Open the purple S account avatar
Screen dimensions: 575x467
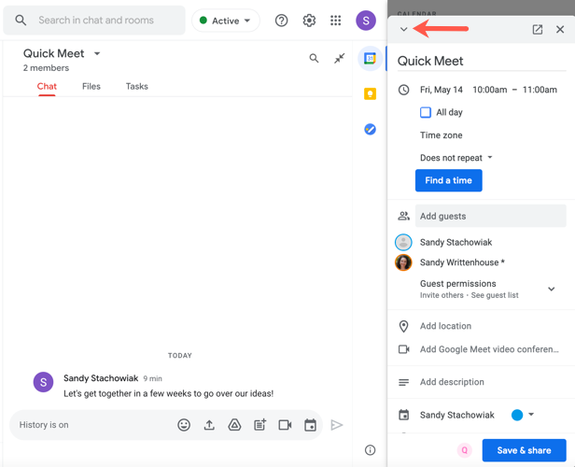[x=366, y=21]
